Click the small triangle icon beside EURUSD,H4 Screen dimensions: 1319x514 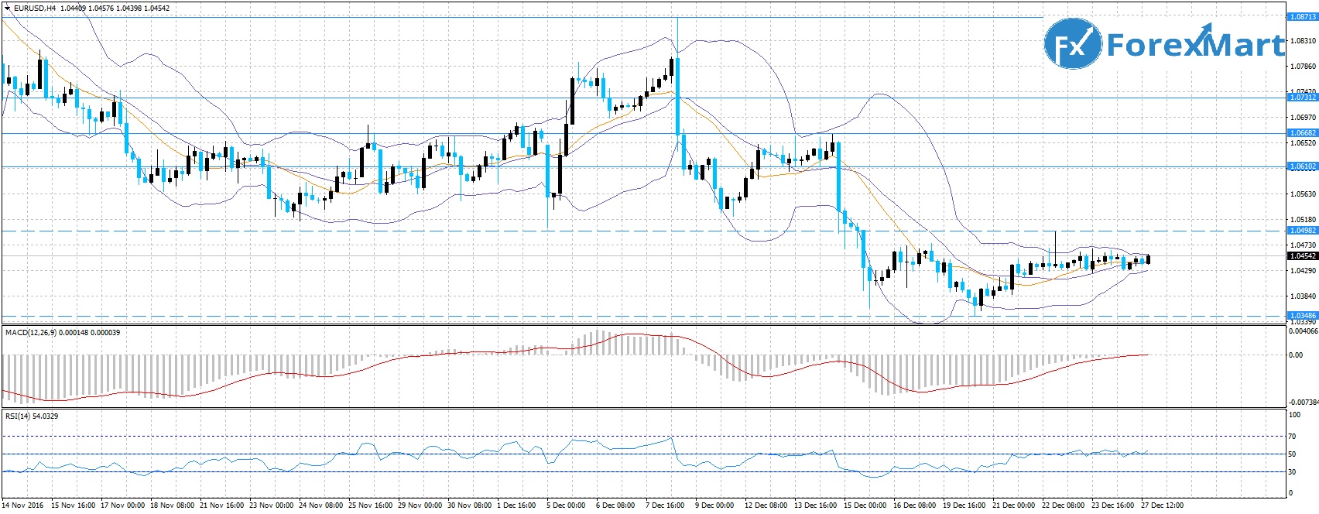tap(7, 9)
